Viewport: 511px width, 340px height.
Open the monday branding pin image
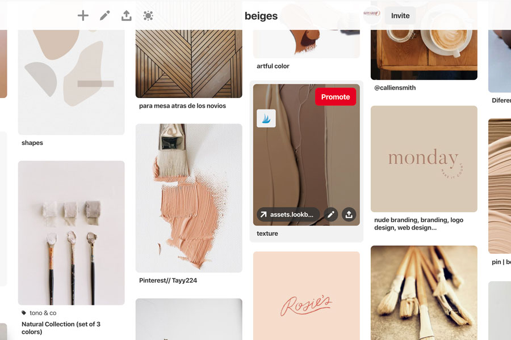click(424, 159)
